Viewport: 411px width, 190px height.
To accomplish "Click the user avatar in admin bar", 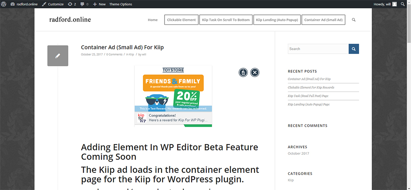I will (x=395, y=4).
